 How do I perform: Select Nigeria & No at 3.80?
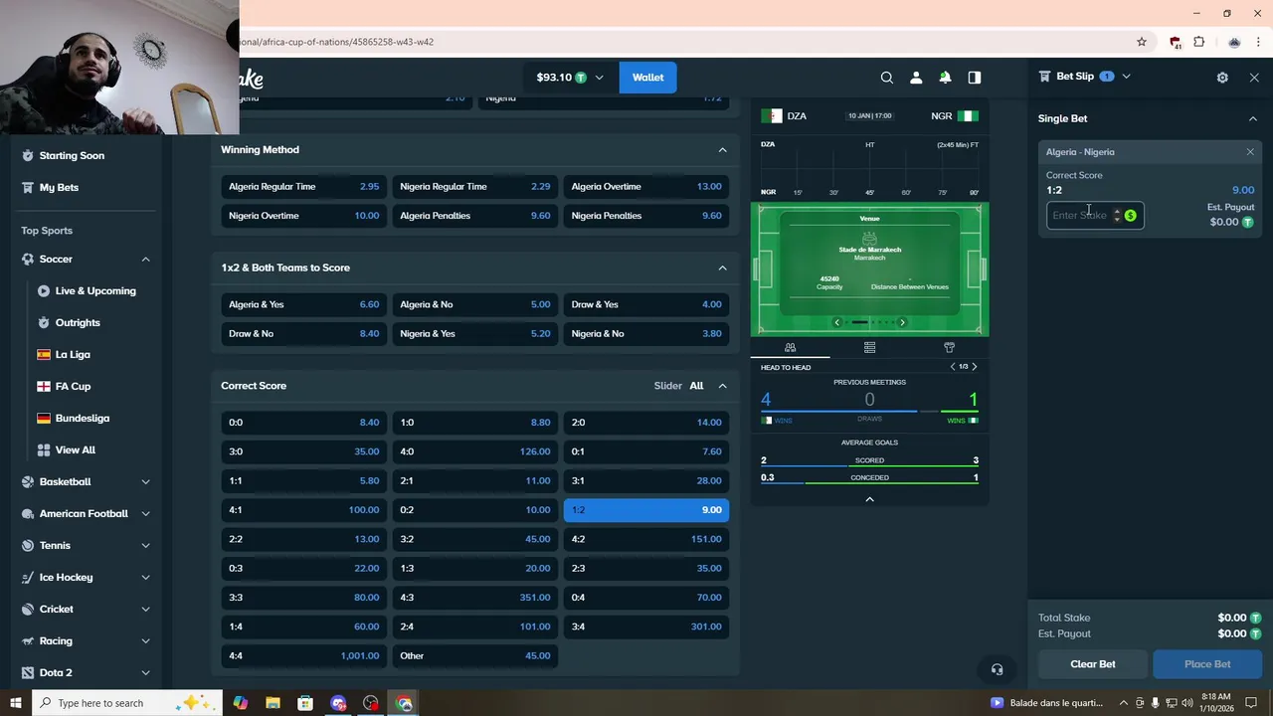646,334
